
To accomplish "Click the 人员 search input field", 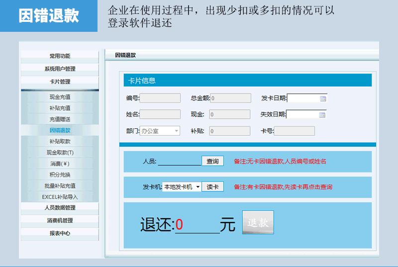I will click(179, 161).
